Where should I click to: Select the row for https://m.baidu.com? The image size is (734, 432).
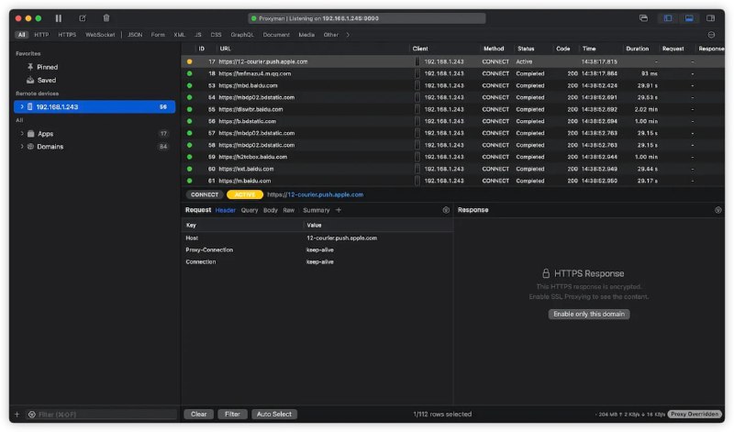pyautogui.click(x=452, y=181)
